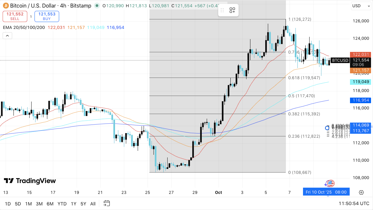Click the EMA 20/50/100/200 indicator legend
This screenshot has height=210, width=373.
24,27
